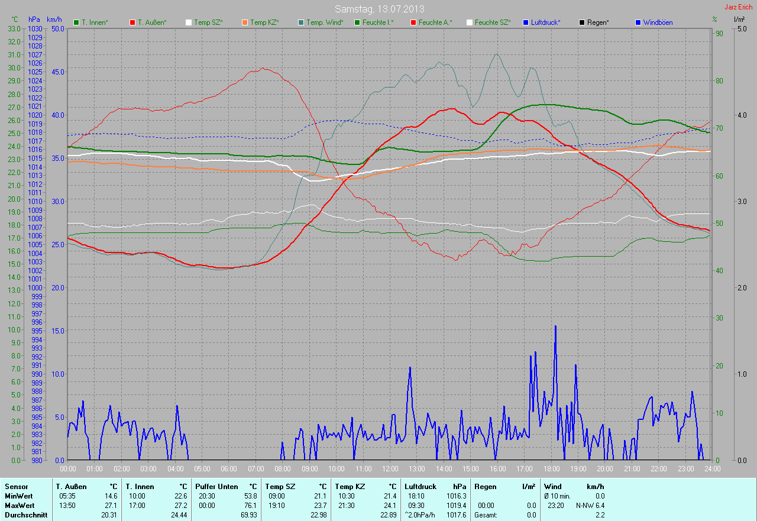
Task: Click the MaxWert row label
Action: coord(19,506)
